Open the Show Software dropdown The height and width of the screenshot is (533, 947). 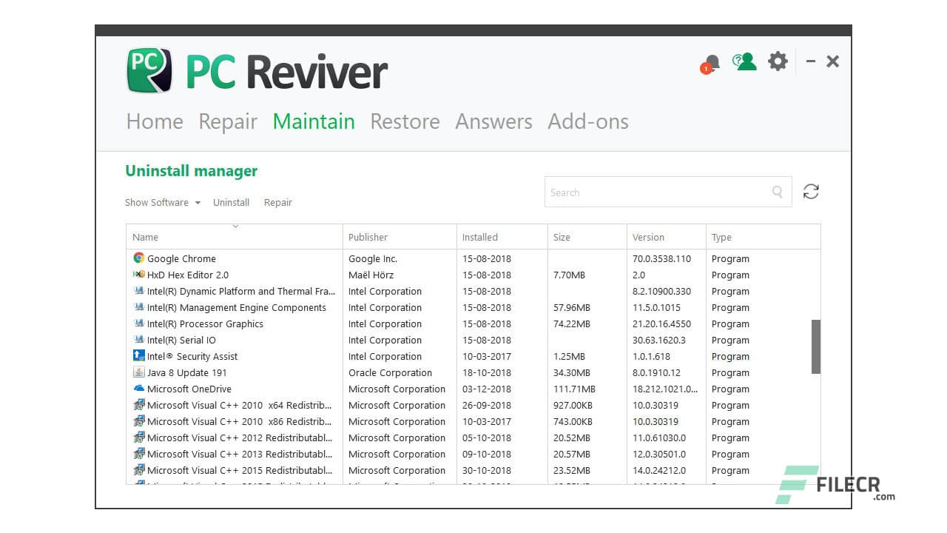click(x=162, y=202)
